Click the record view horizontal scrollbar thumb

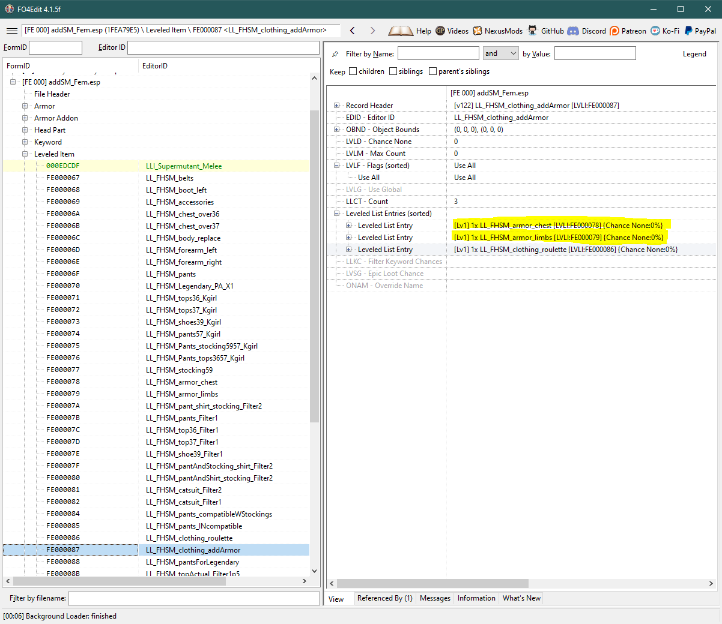point(432,583)
